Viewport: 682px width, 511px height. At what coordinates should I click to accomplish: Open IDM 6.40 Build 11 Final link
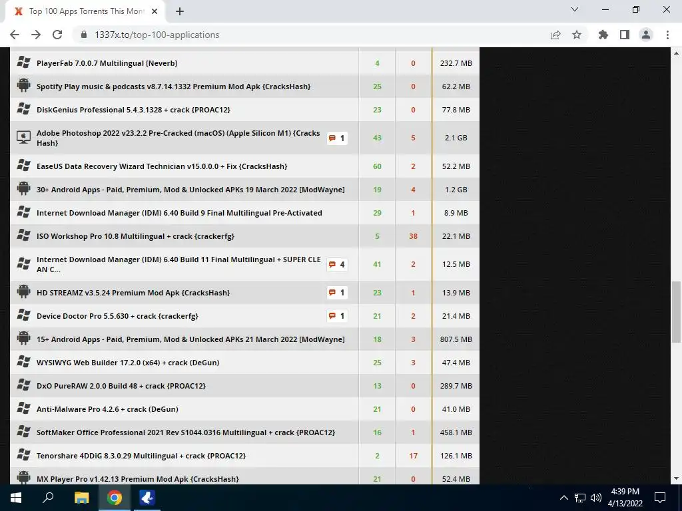(178, 265)
